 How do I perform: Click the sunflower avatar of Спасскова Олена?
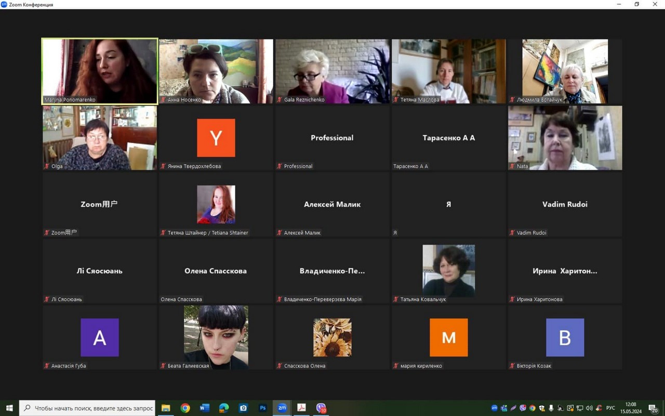332,337
